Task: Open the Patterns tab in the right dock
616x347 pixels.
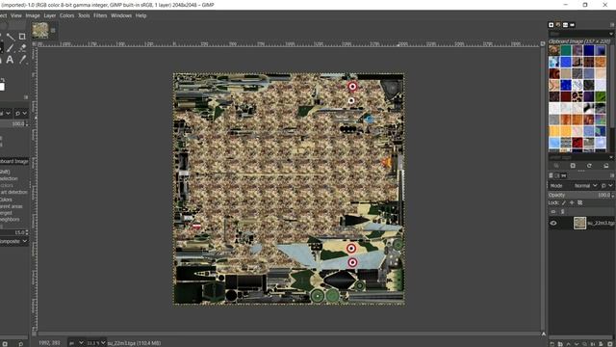Action: [558, 25]
